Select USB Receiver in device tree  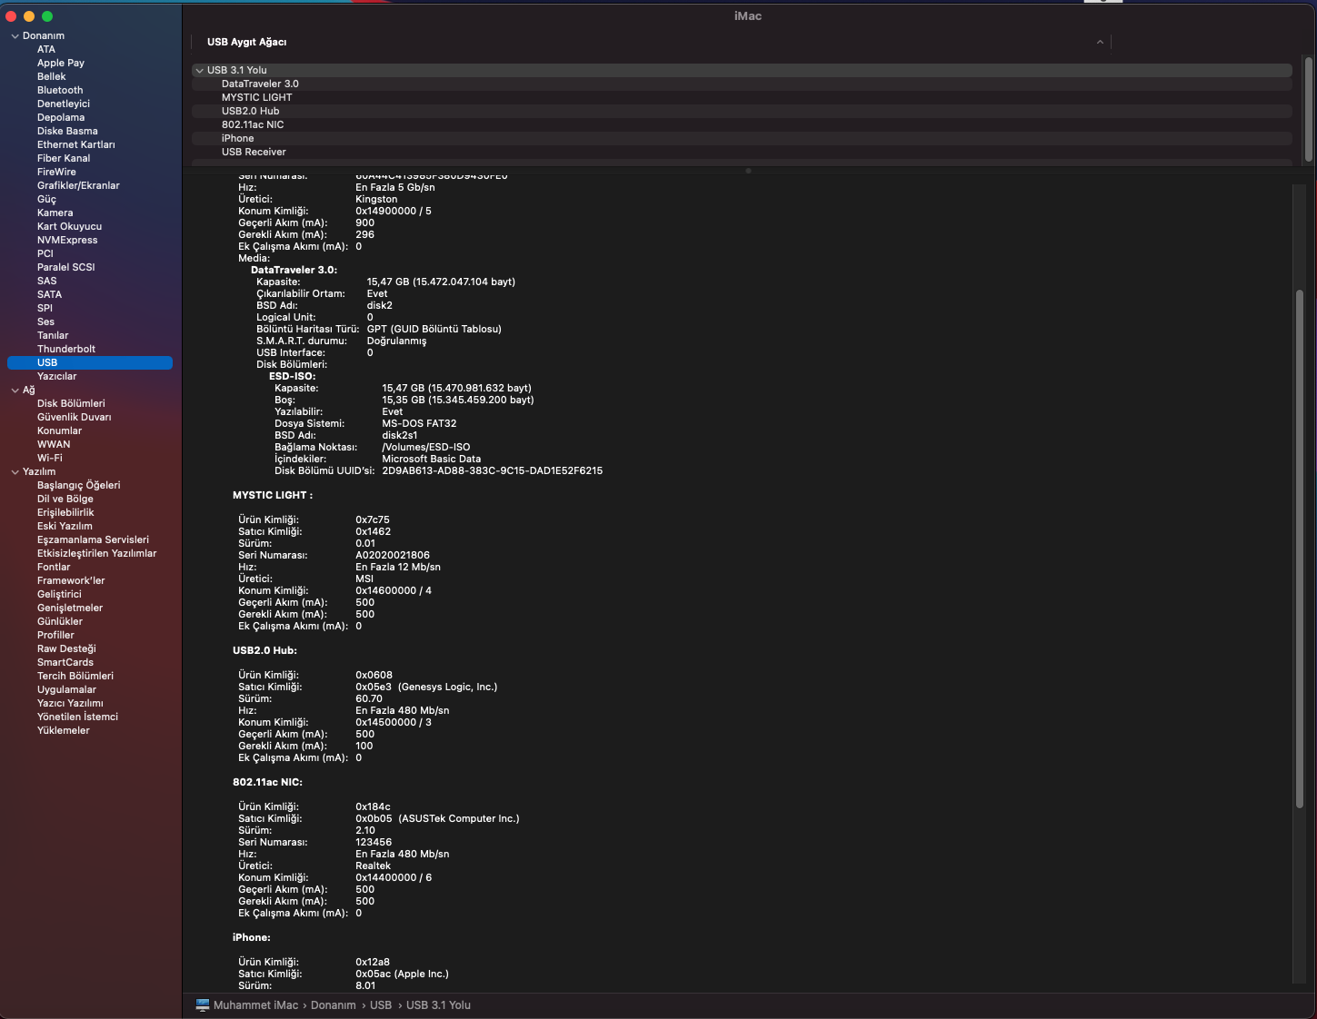(x=254, y=153)
